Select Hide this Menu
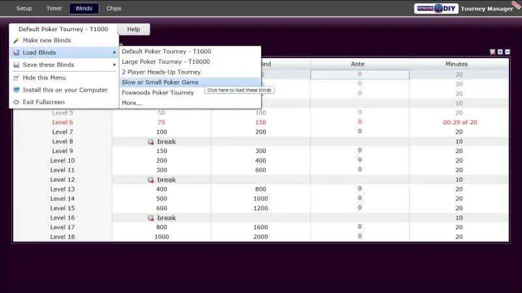This screenshot has height=293, width=522. (64, 77)
